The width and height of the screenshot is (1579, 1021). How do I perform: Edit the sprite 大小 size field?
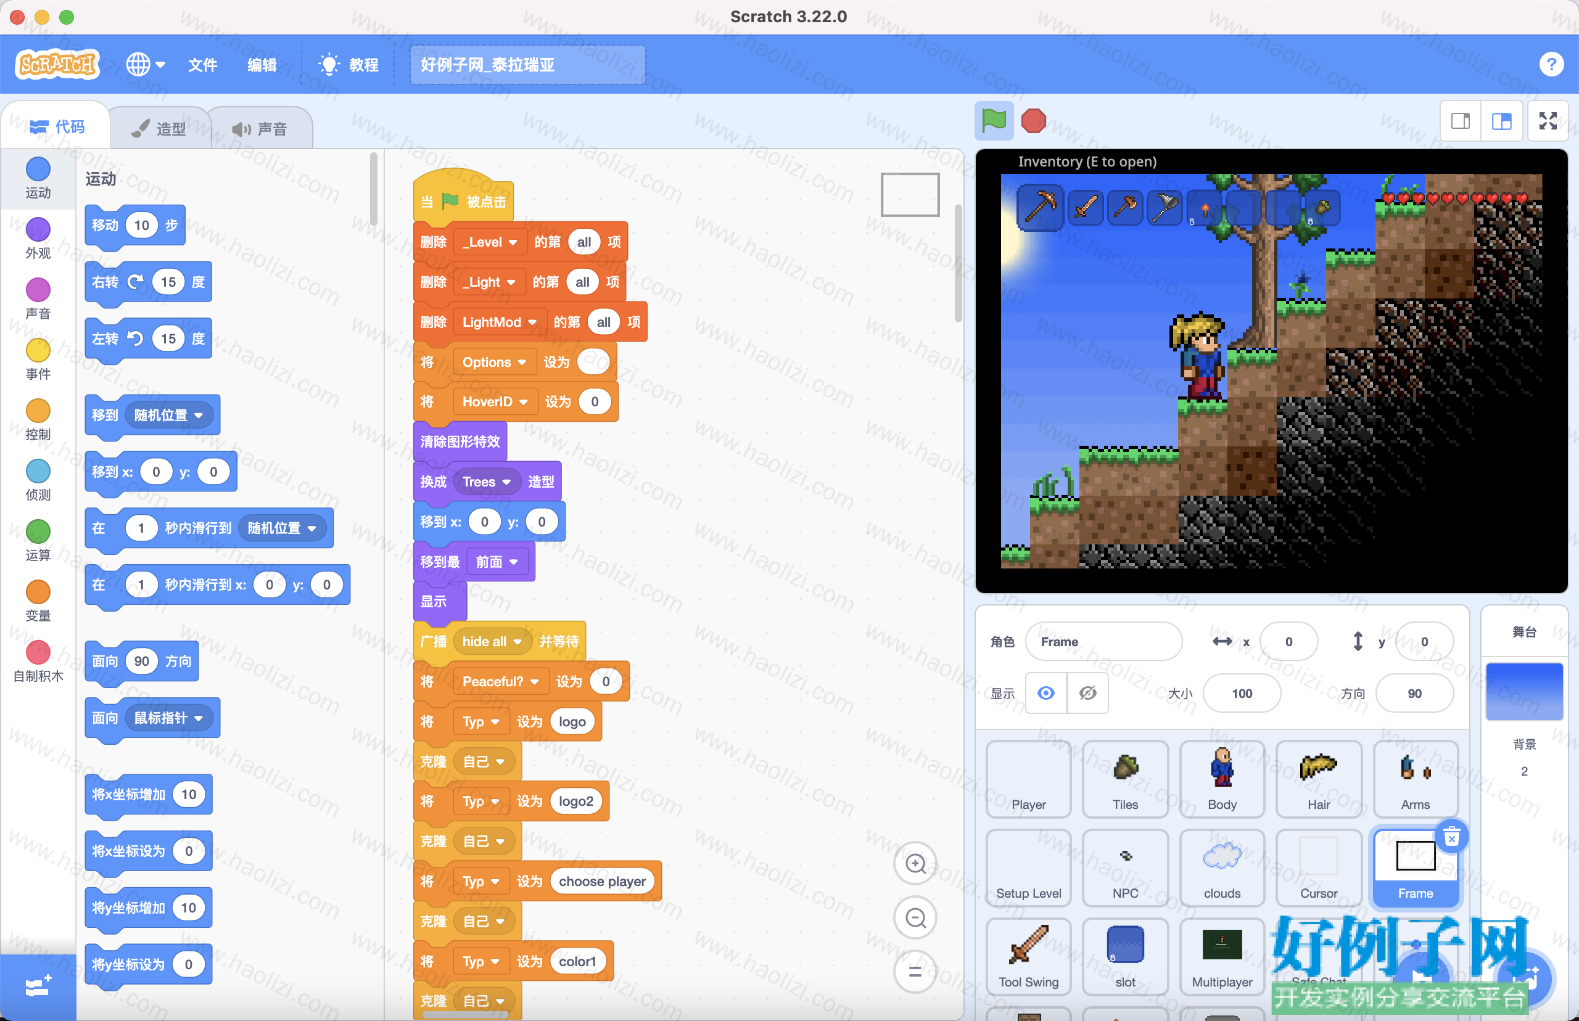1242,693
